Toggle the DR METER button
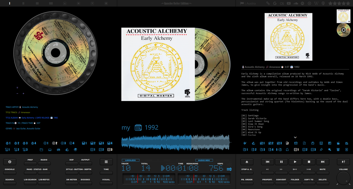353x189 pixels. (x=72, y=183)
